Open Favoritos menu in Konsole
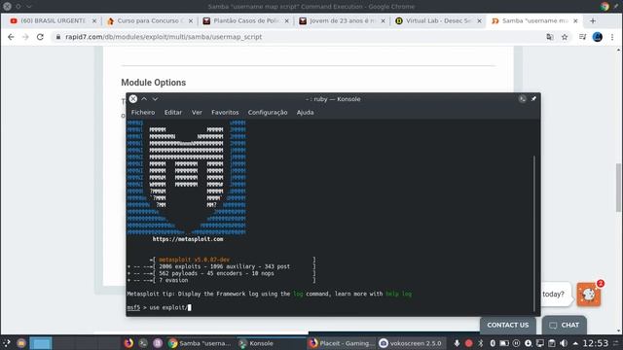Viewport: 623px width, 350px height. [x=225, y=113]
